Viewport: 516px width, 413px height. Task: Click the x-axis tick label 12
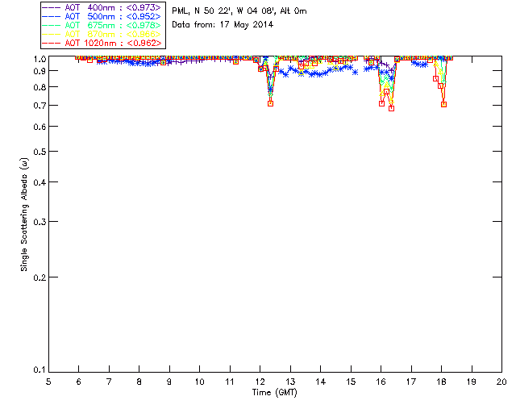tap(260, 382)
